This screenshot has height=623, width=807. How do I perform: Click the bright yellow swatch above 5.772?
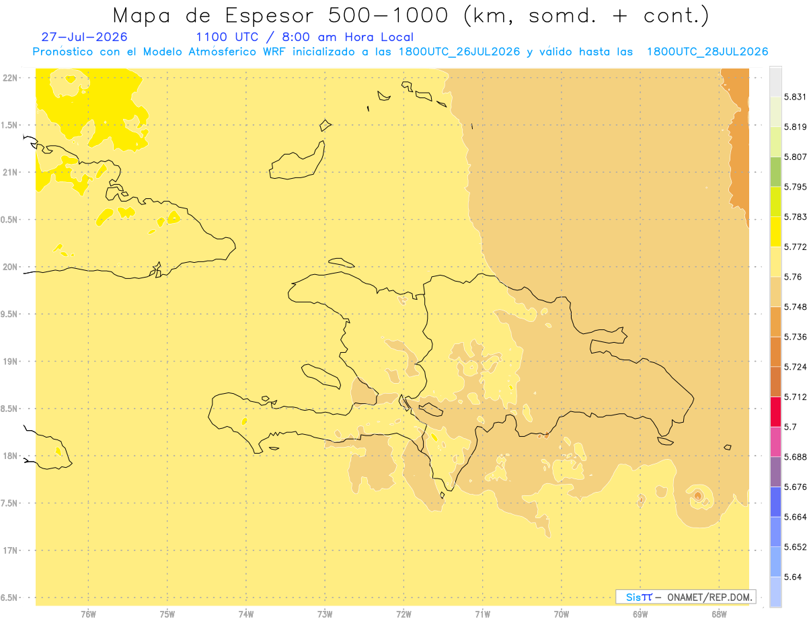(775, 231)
